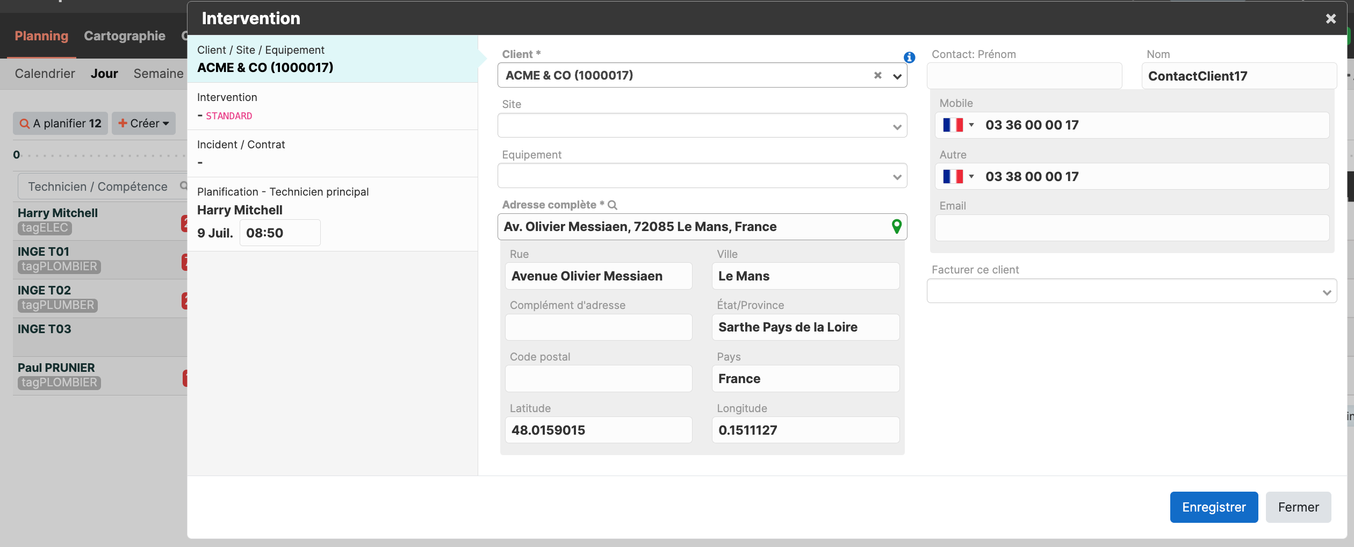
Task: Click the magnifier icon in A planifier button
Action: coord(24,124)
